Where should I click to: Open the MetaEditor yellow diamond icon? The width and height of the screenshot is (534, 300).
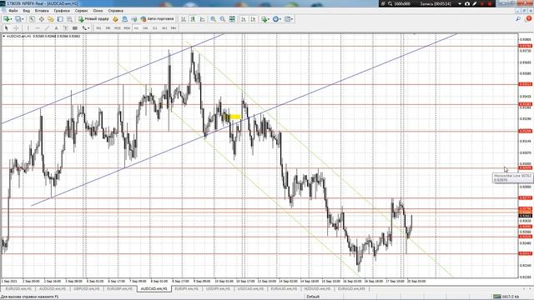tap(115, 19)
